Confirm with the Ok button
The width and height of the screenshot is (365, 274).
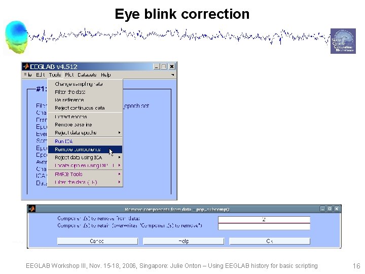pyautogui.click(x=270, y=241)
